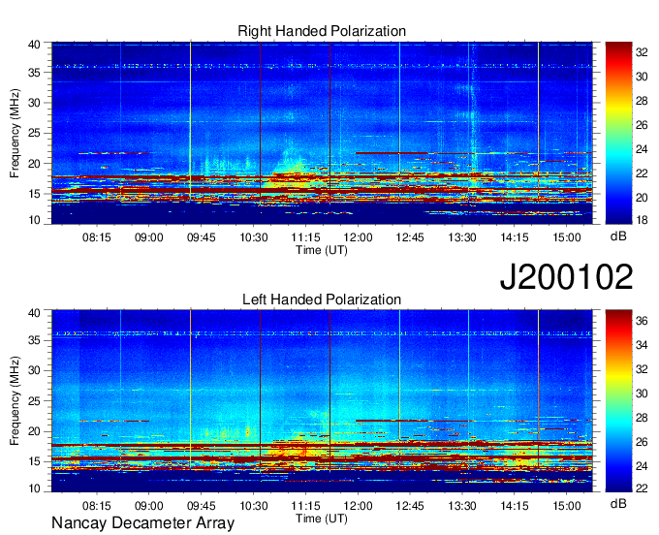
Task: Click the 20 MHz tick of the Right Handed plot
Action: pyautogui.click(x=34, y=164)
